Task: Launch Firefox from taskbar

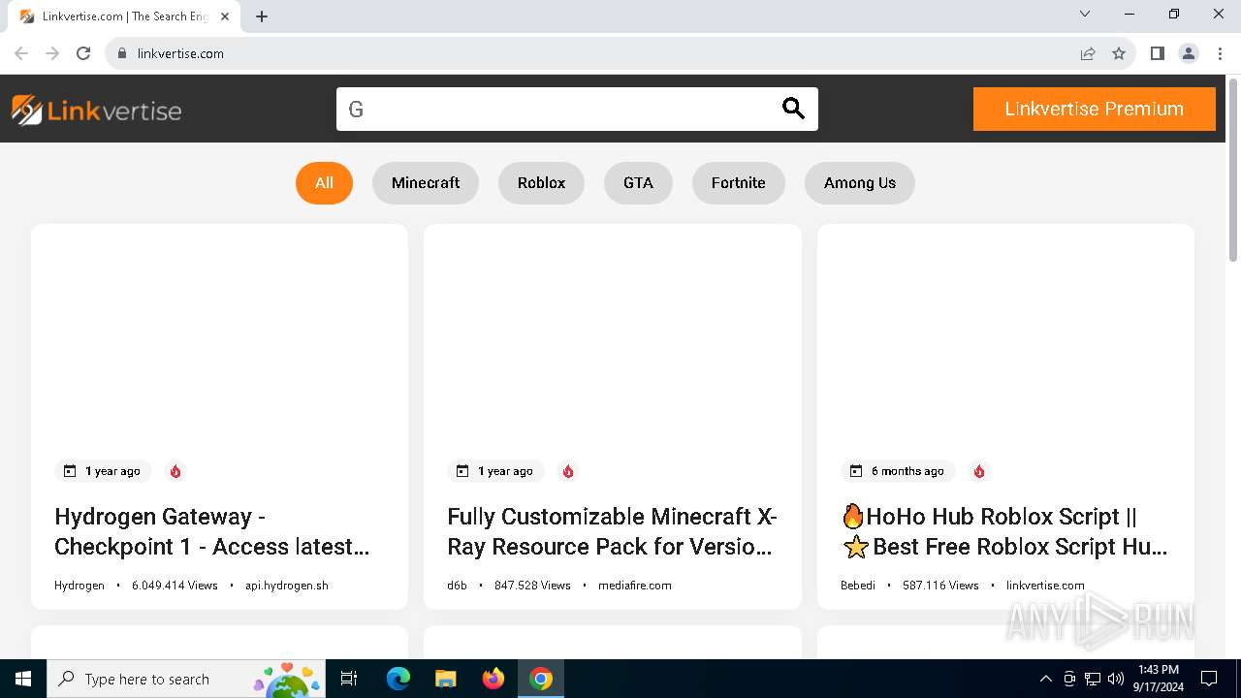Action: click(493, 679)
